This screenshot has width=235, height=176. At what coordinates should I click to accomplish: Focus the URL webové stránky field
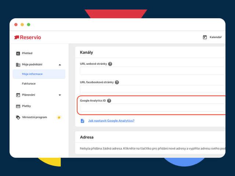click(152, 71)
